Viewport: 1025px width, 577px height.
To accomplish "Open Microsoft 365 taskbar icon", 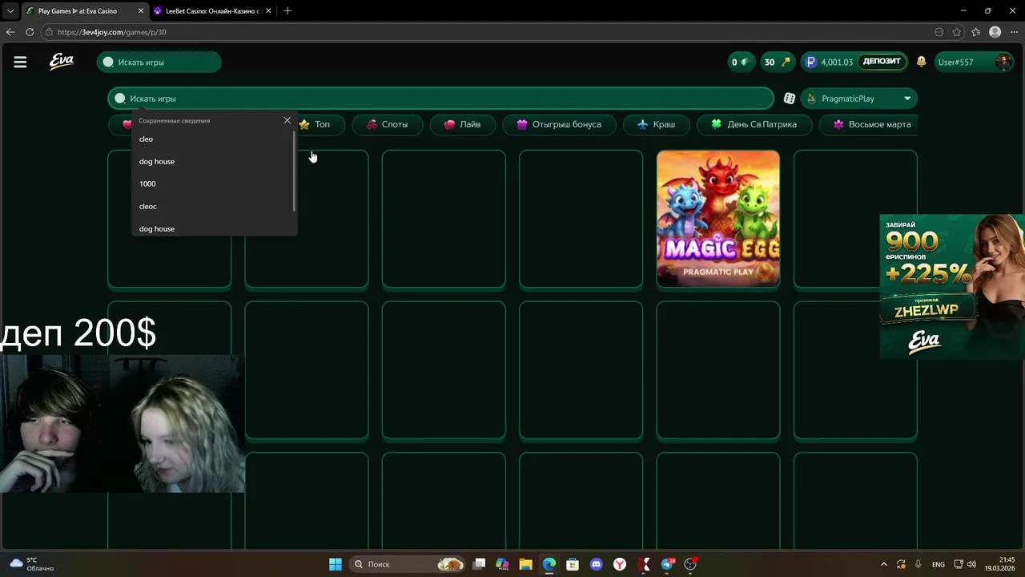I will point(502,564).
